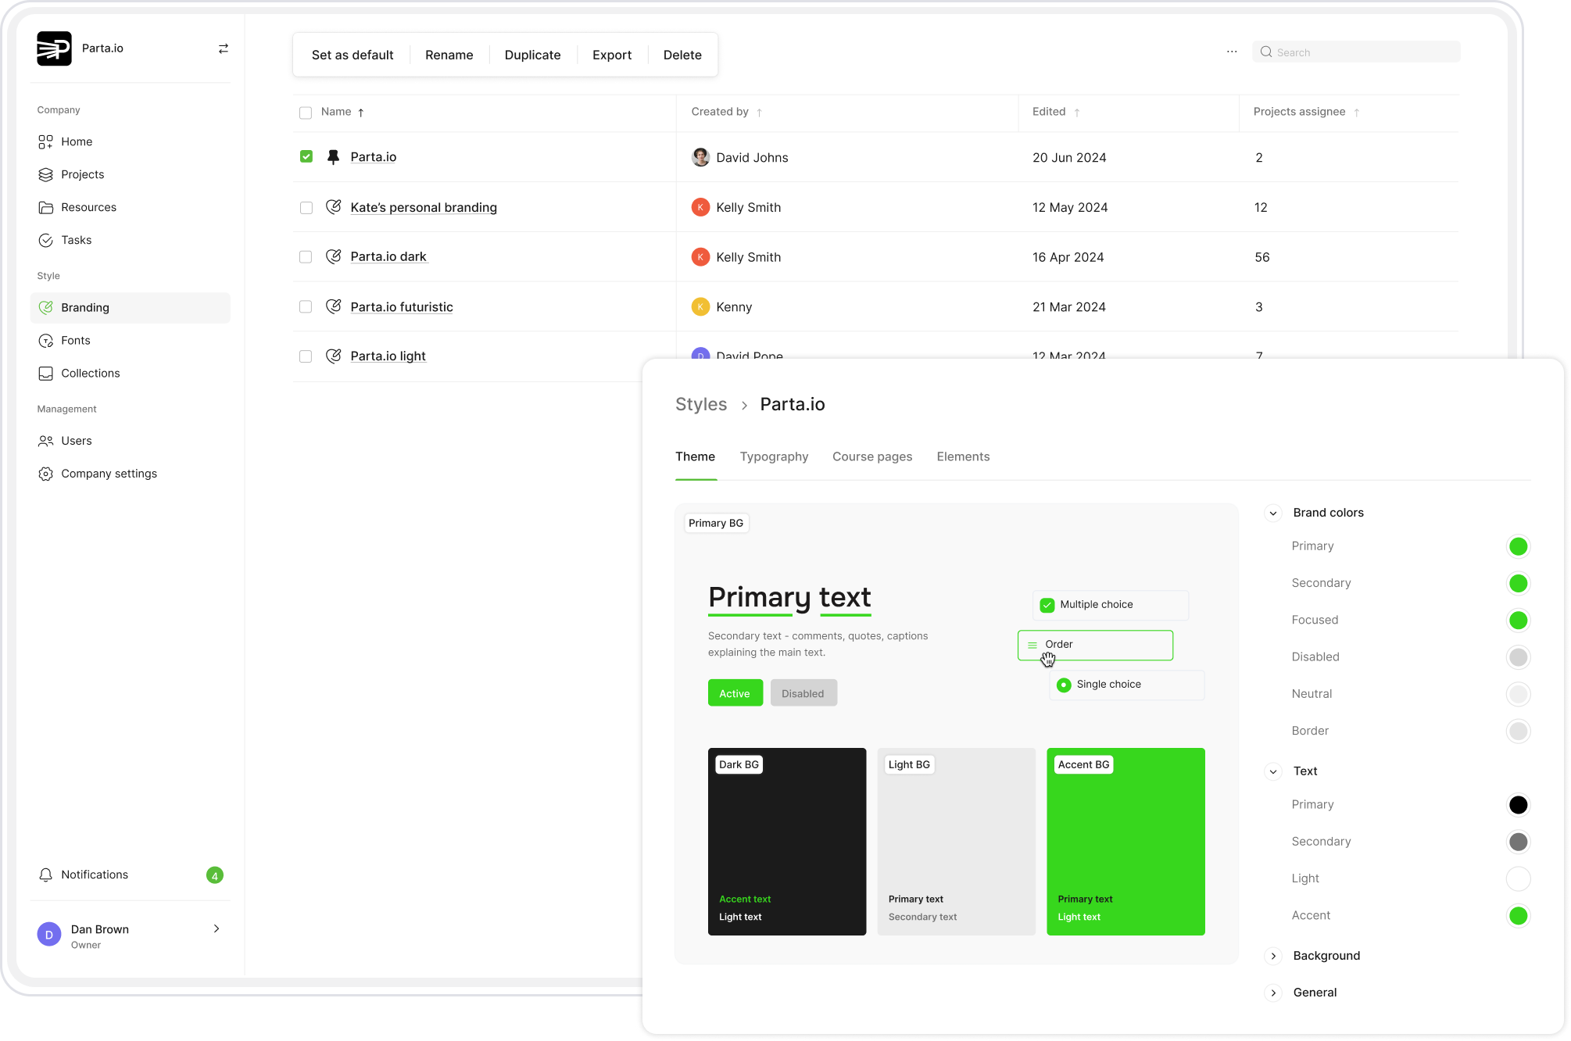
Task: Open the Parta.io dark style link
Action: (388, 257)
